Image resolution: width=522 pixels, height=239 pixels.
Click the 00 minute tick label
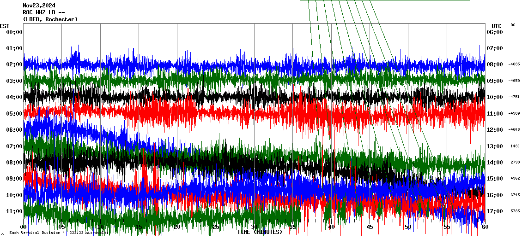24,227
